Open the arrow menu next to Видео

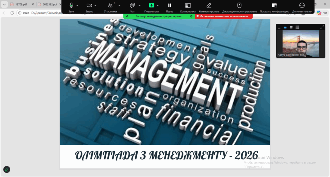95,5
